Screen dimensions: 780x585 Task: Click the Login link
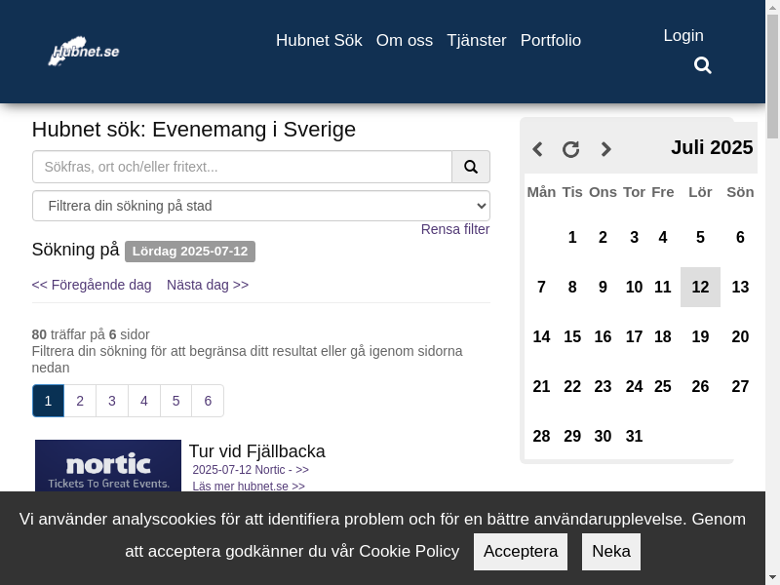point(683,35)
